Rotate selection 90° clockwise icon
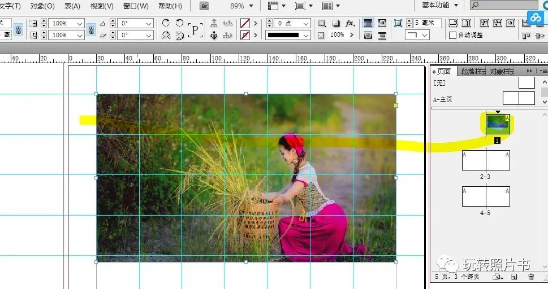The height and width of the screenshot is (289, 548). 166,23
